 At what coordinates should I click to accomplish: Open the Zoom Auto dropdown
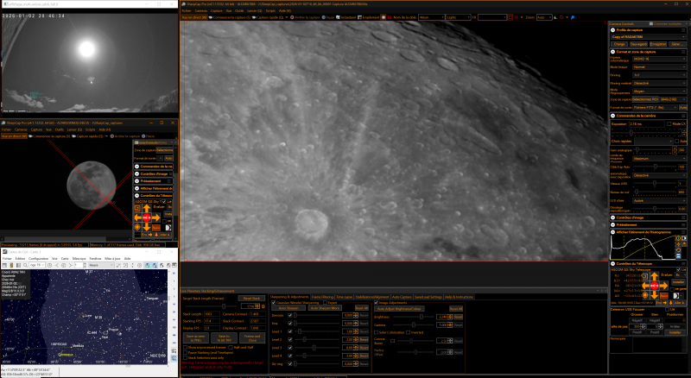tap(544, 17)
